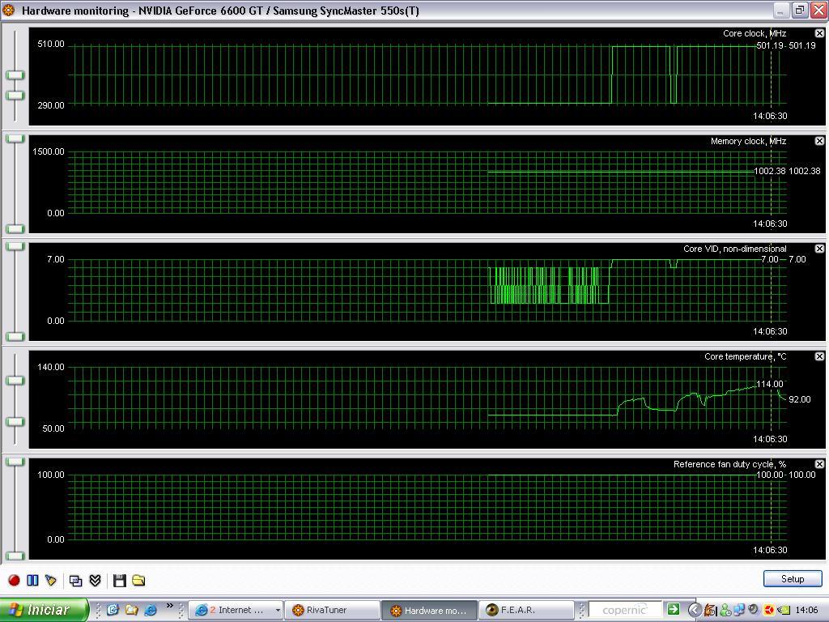Open a file with the yellow folder icon
This screenshot has height=622, width=829.
point(138,580)
